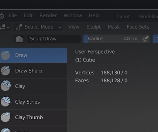The height and width of the screenshot is (132, 158).
Task: Open the Window menu
Action: click(x=73, y=15)
